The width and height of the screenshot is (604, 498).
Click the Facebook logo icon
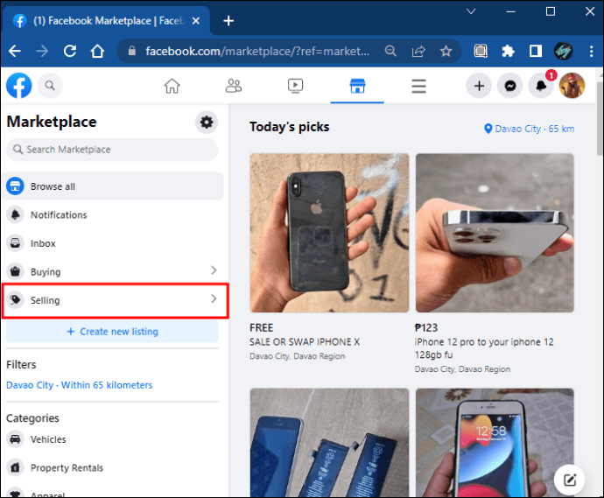19,86
